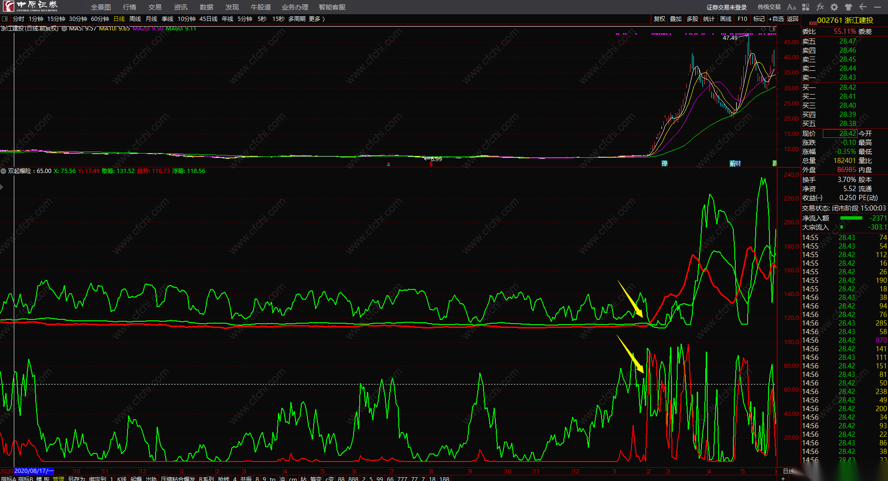Open 资讯 menu
888x481 pixels.
(x=181, y=7)
